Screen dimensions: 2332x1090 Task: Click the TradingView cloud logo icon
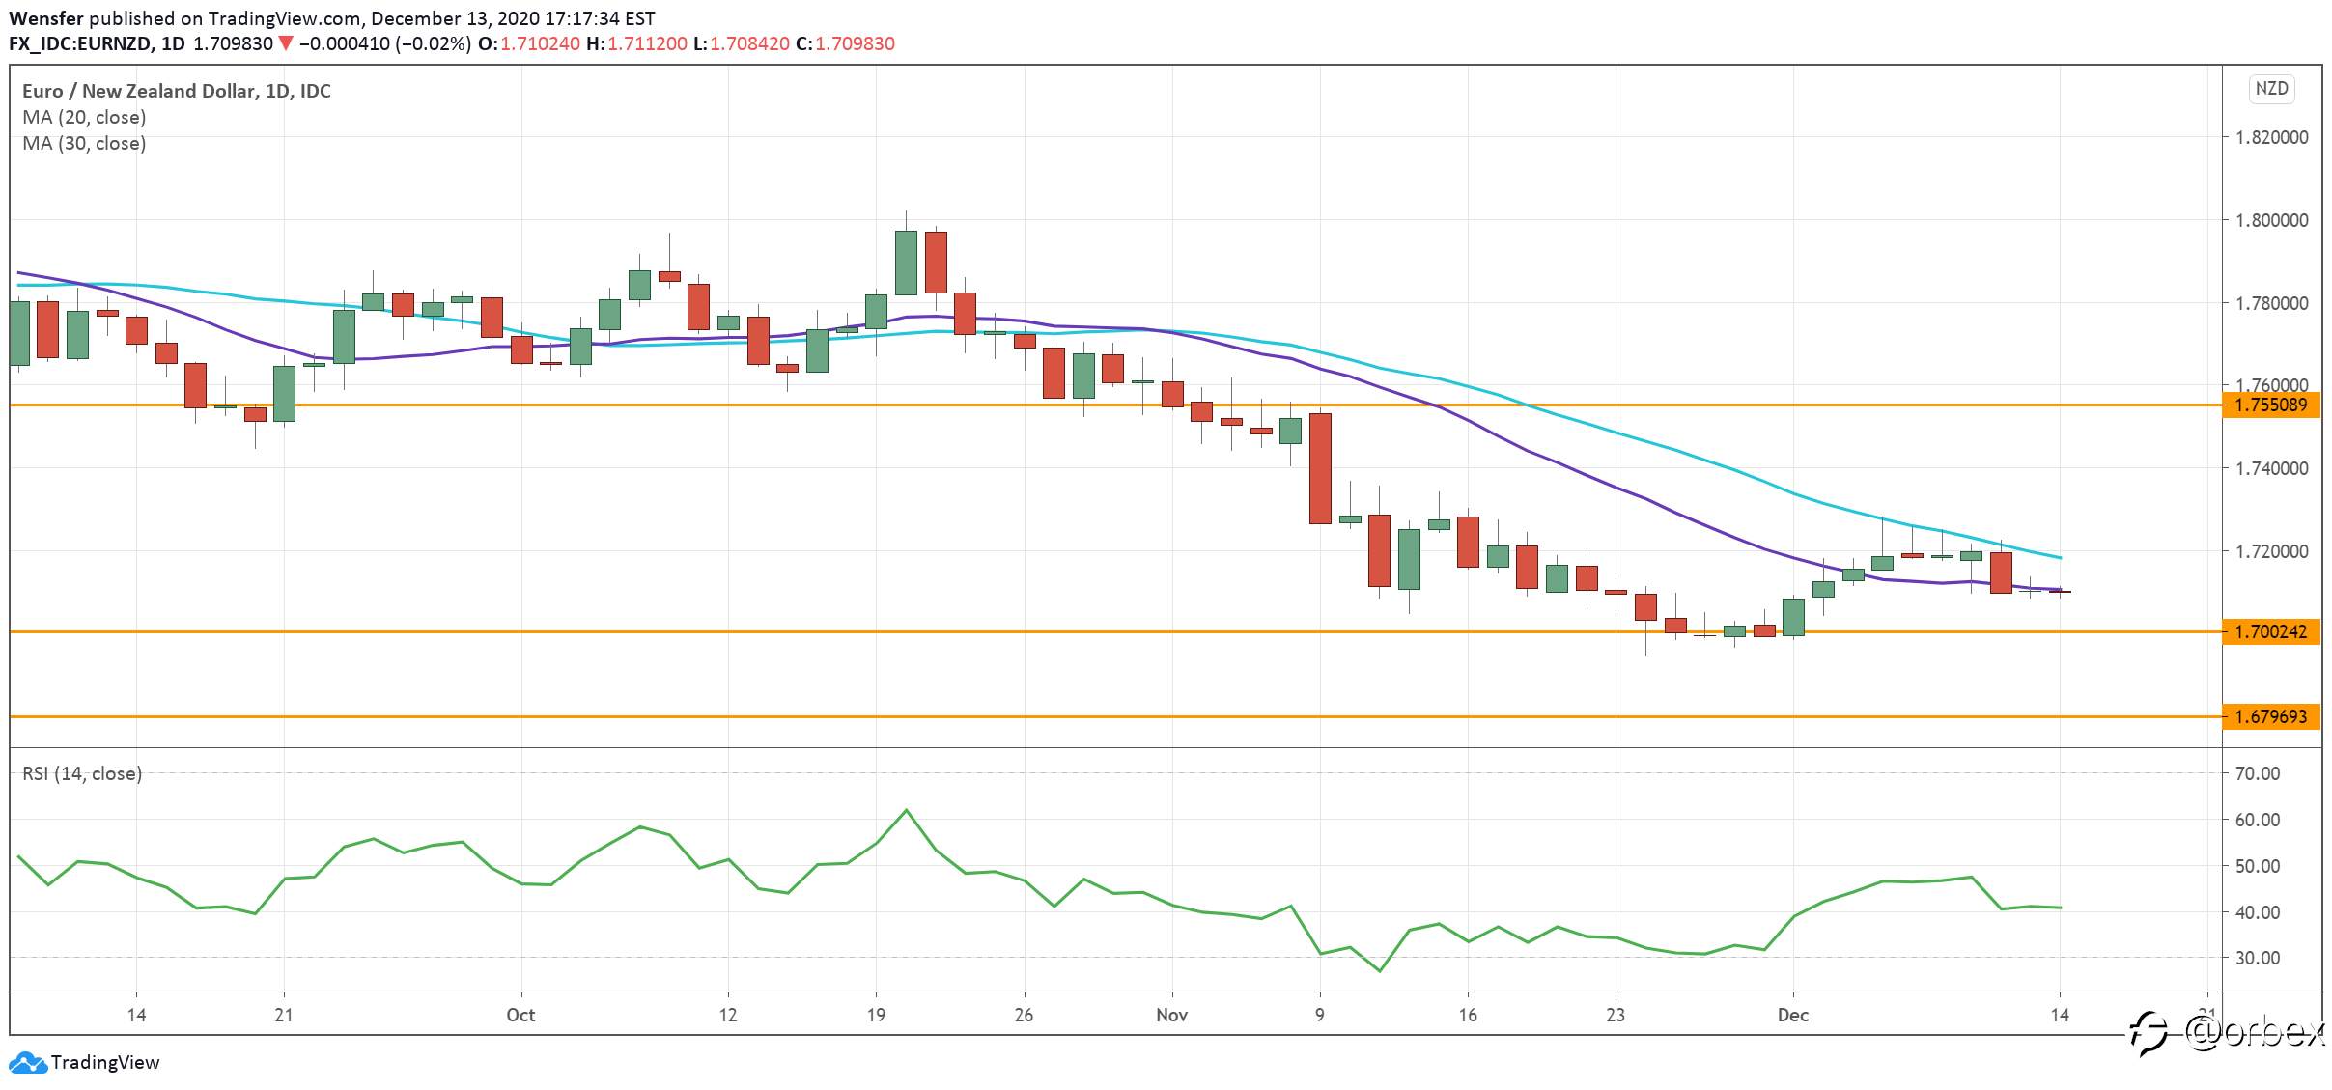coord(27,1062)
